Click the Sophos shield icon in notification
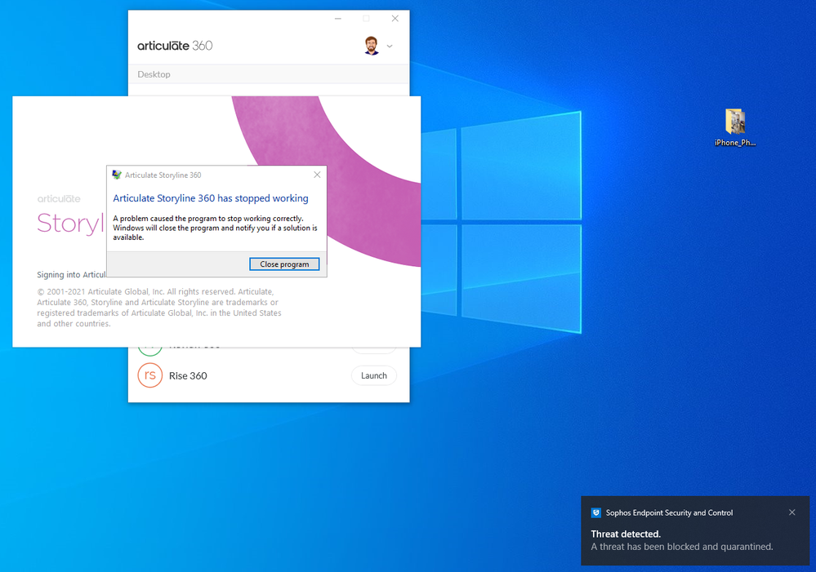816x572 pixels. pyautogui.click(x=595, y=512)
